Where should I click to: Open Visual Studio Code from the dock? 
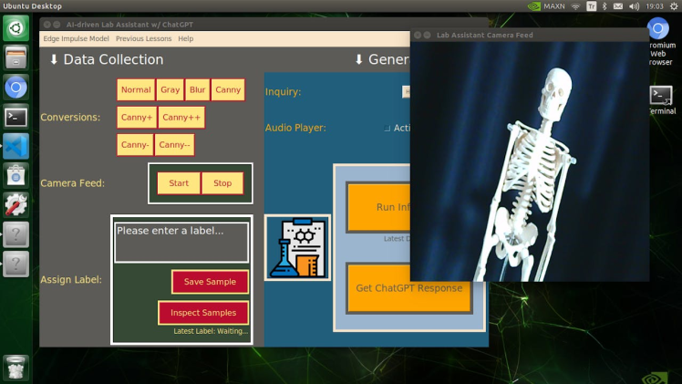pyautogui.click(x=16, y=147)
